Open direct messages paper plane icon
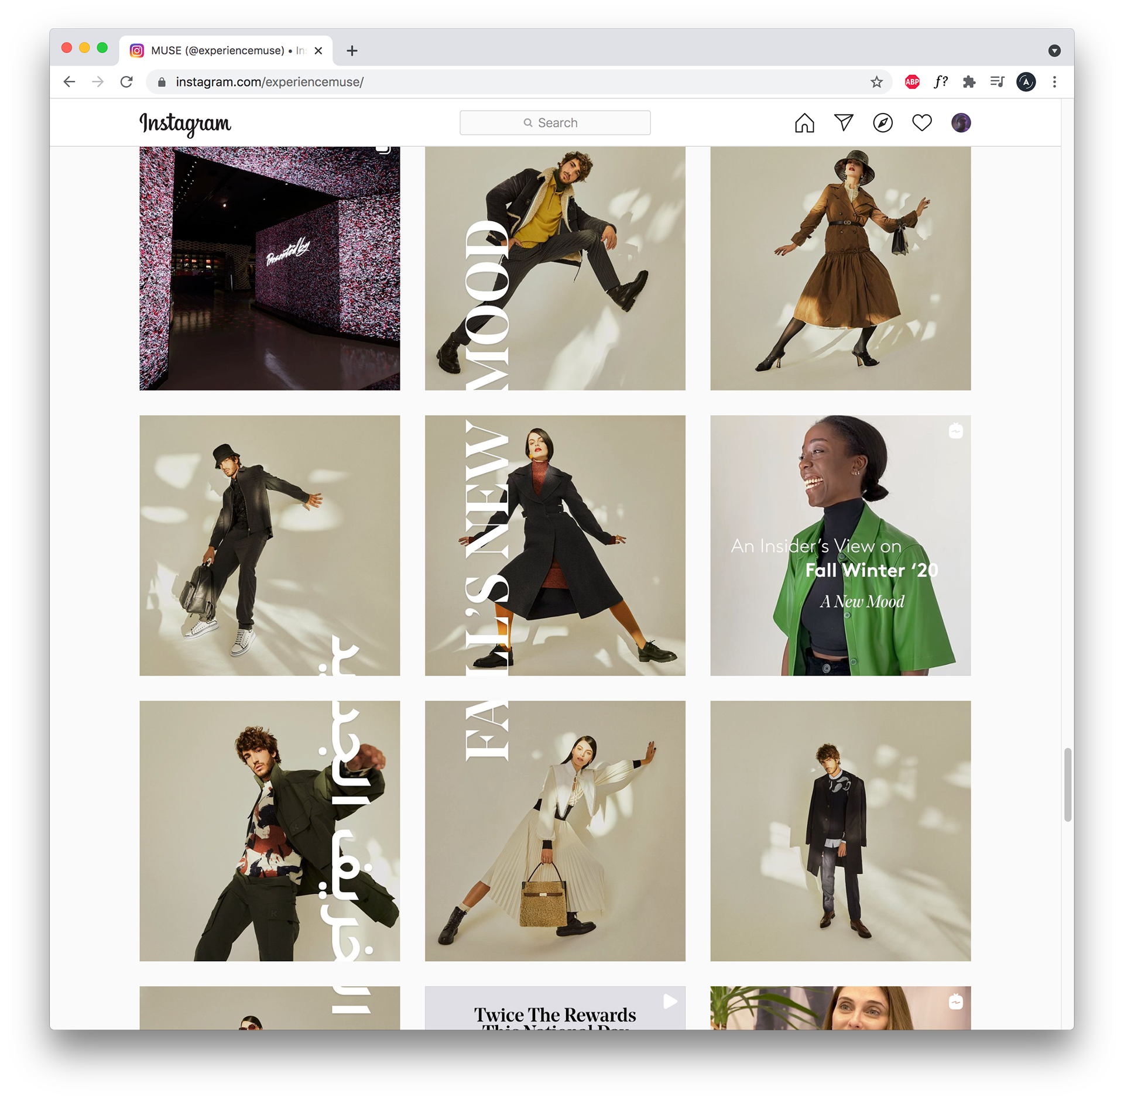Image resolution: width=1124 pixels, height=1101 pixels. (844, 122)
